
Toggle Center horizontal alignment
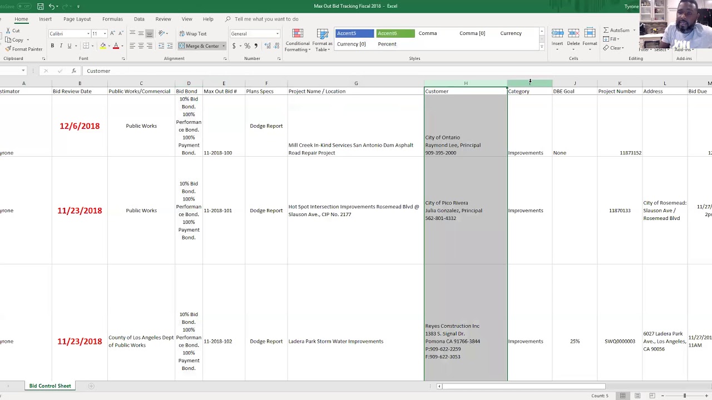(x=141, y=46)
